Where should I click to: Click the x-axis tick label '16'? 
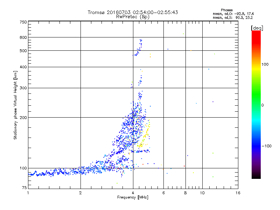[238, 193]
